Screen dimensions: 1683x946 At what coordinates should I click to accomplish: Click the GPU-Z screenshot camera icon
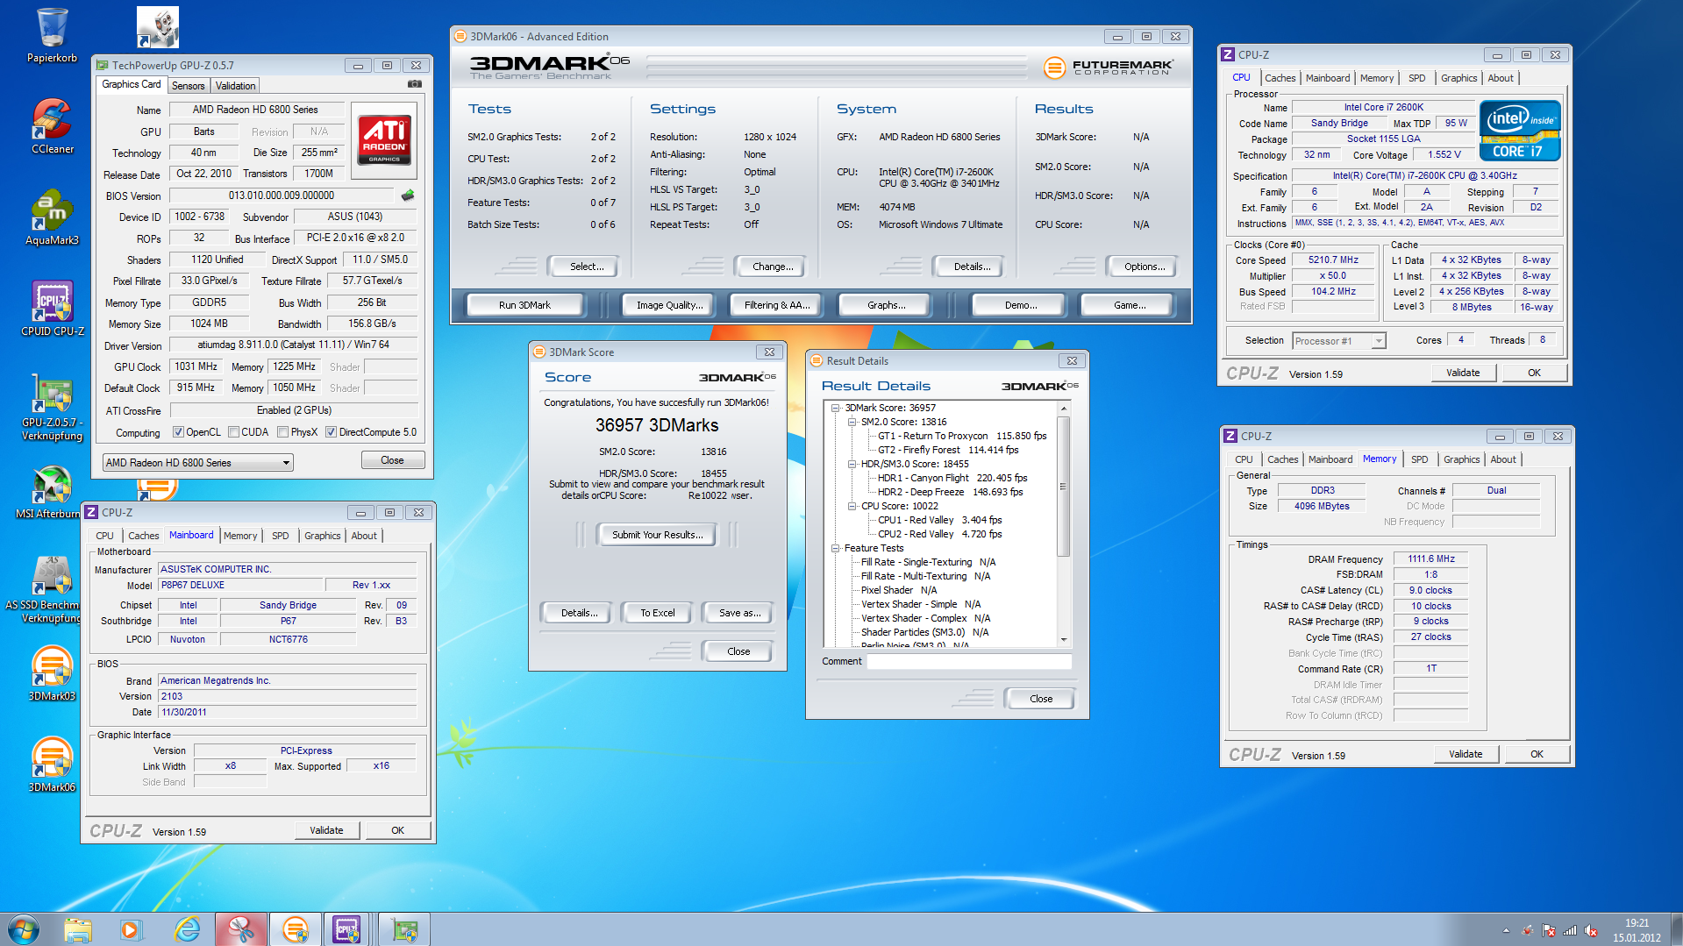[415, 85]
